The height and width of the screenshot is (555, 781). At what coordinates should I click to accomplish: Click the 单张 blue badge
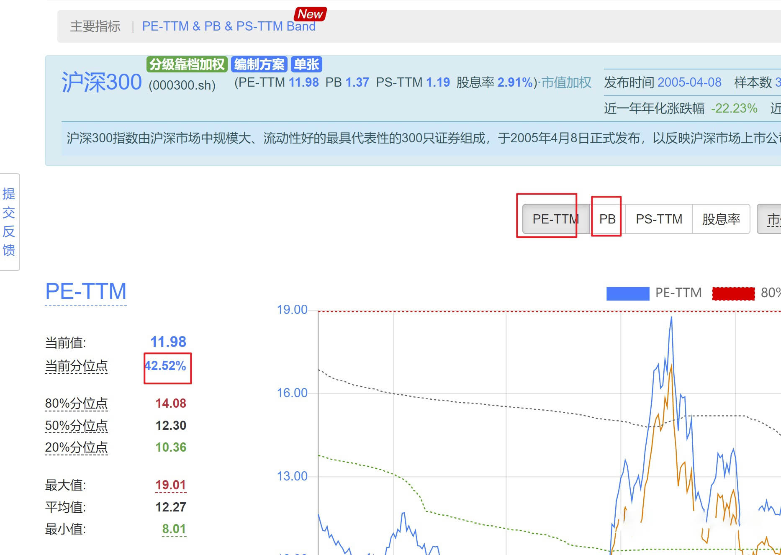[306, 64]
